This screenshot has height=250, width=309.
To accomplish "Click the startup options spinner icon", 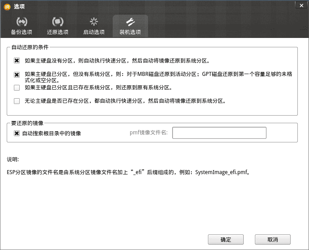I will pos(94,22).
